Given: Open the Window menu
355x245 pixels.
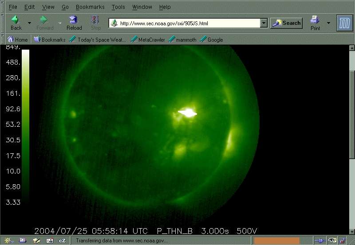Looking at the screenshot, I should (142, 7).
